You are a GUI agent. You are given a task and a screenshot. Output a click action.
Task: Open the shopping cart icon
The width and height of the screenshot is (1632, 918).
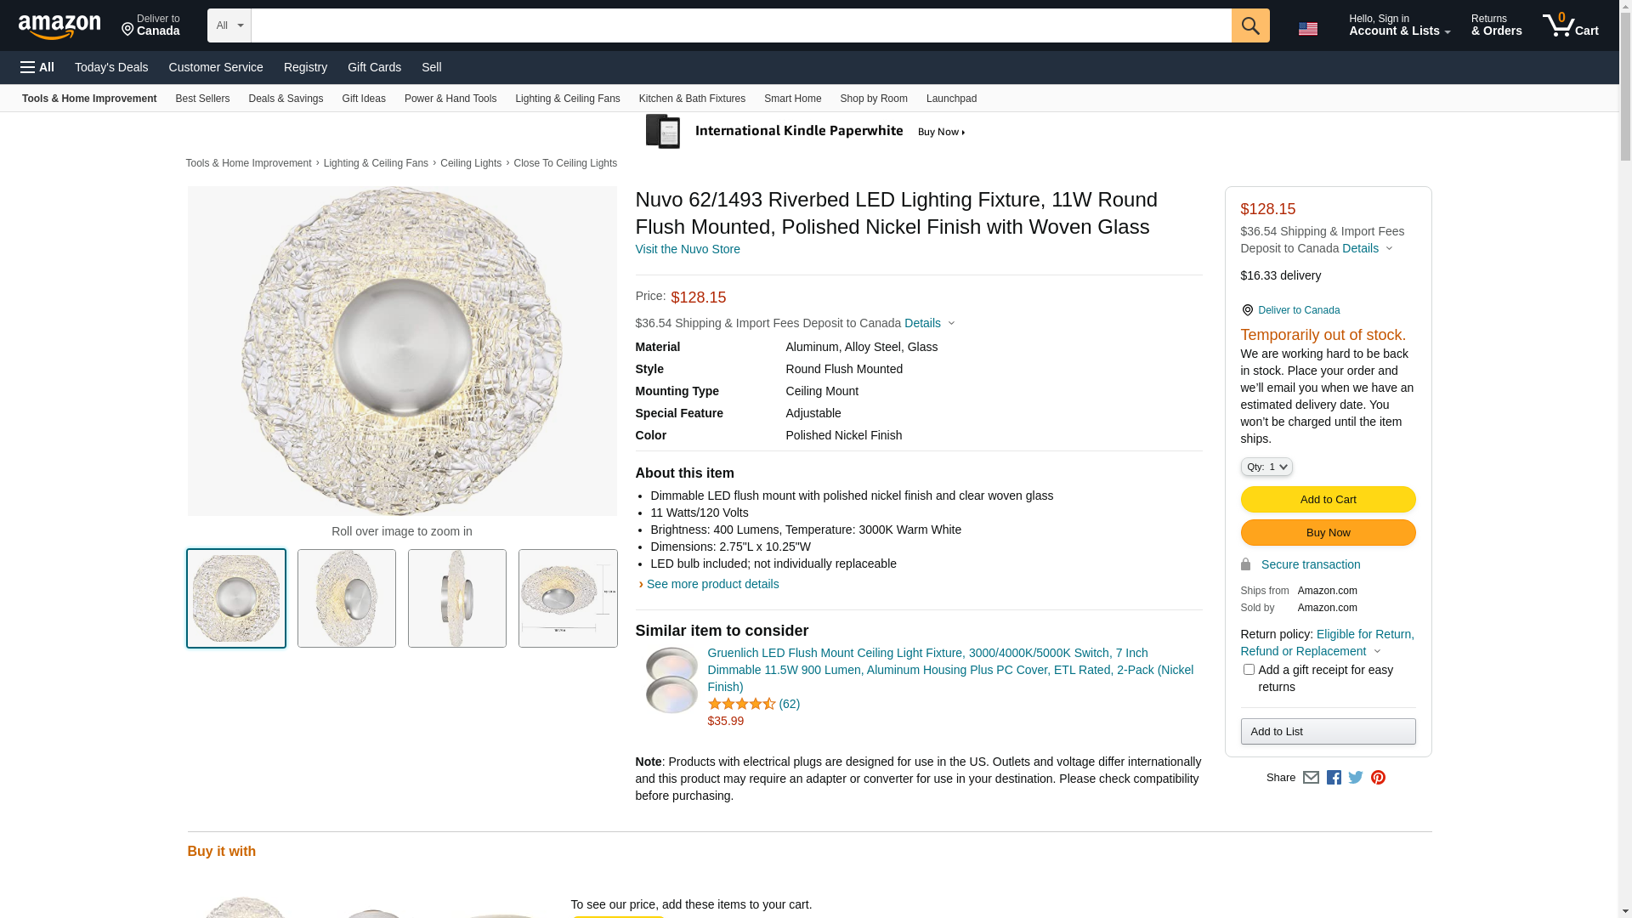(x=1570, y=25)
